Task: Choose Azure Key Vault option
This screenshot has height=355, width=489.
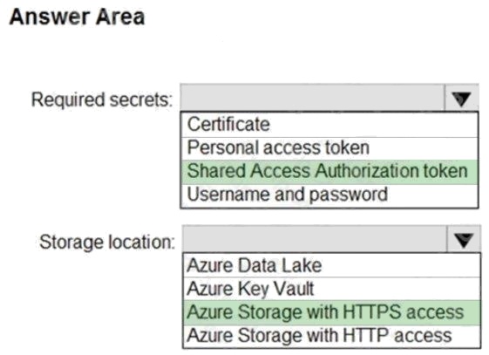Action: pos(332,289)
